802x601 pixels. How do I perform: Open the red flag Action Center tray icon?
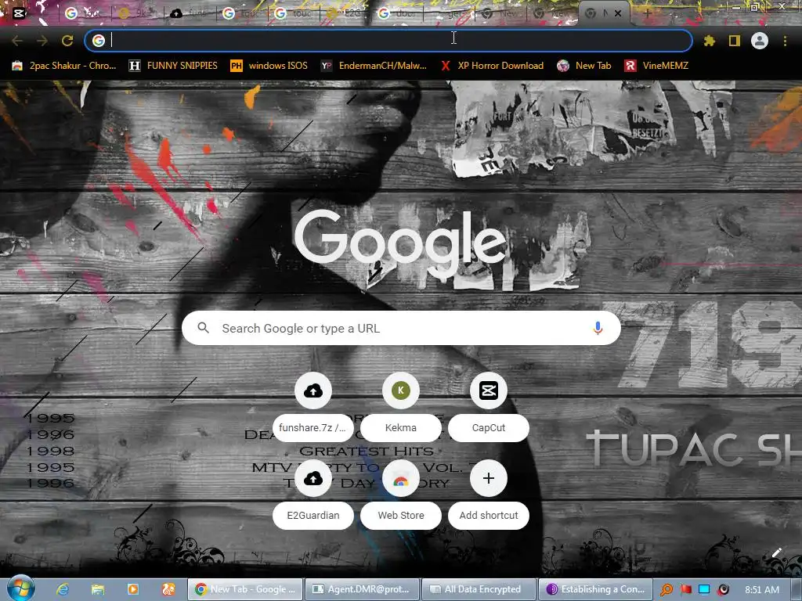coord(686,590)
